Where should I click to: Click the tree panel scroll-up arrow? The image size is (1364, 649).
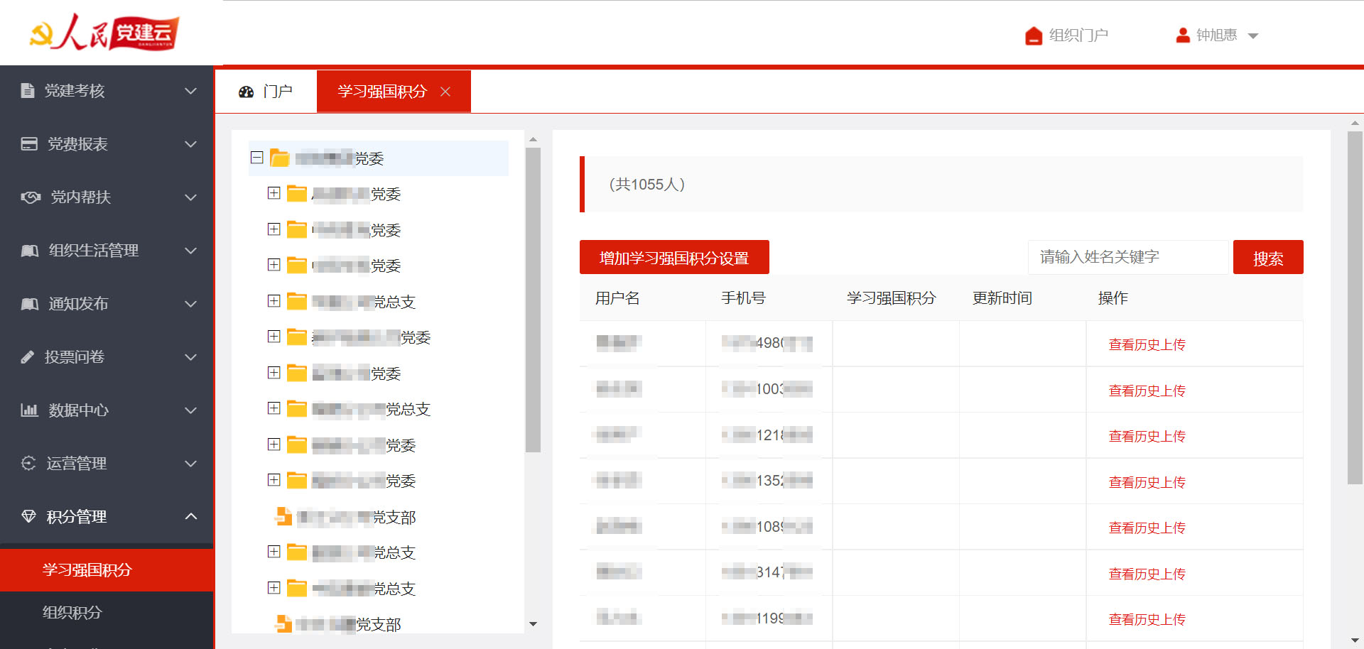(533, 140)
